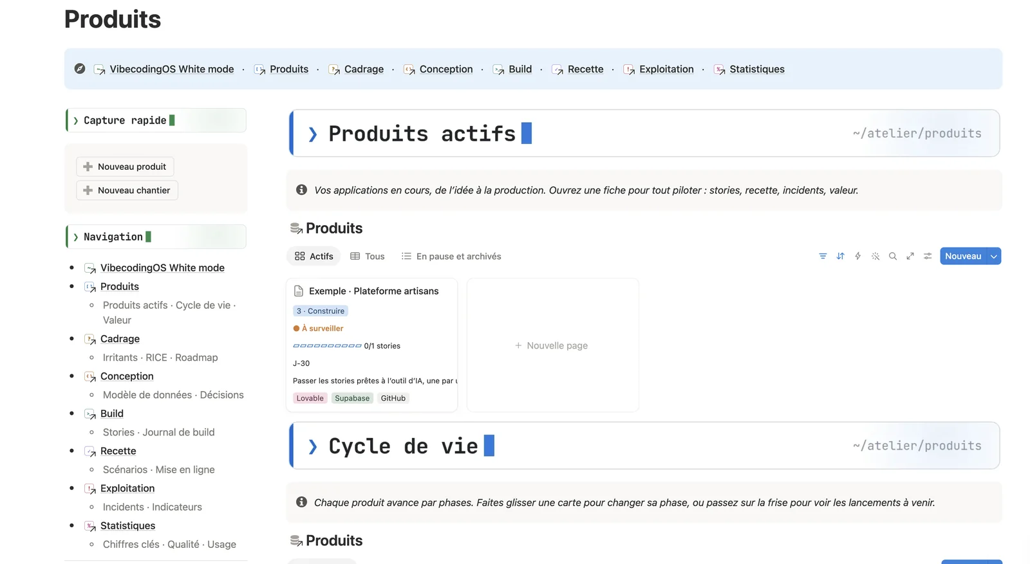The height and width of the screenshot is (564, 1030).
Task: Click the plus icon on Nouveau produit
Action: [88, 167]
